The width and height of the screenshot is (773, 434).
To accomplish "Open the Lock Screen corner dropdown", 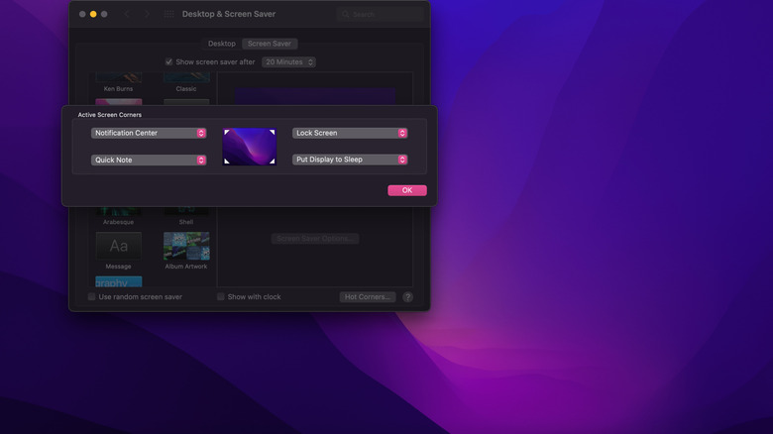I will (x=350, y=133).
